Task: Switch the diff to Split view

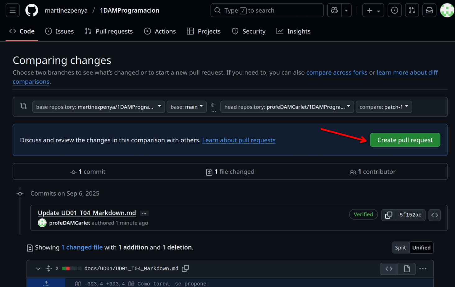Action: pyautogui.click(x=401, y=248)
